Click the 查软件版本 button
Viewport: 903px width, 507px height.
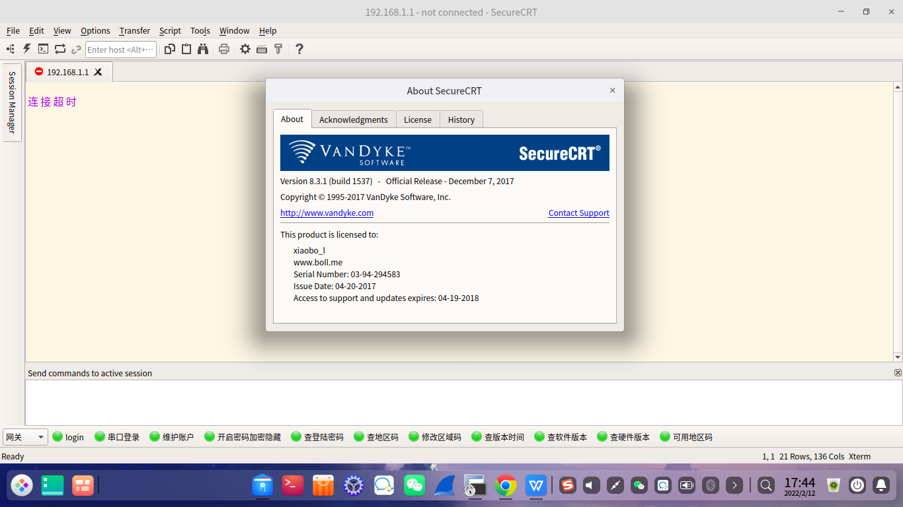click(x=561, y=437)
